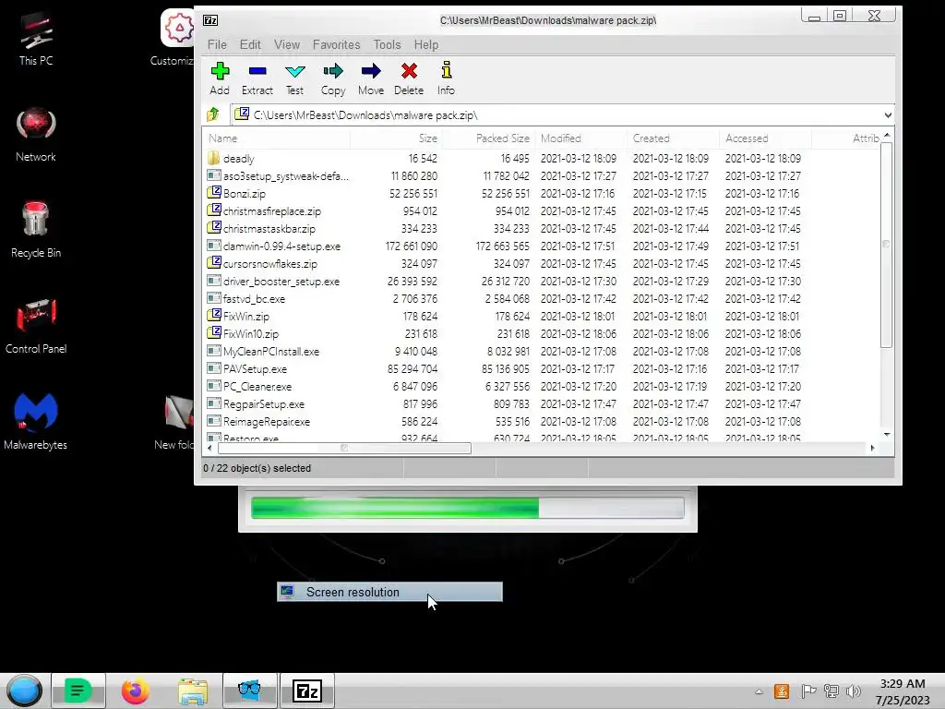945x709 pixels.
Task: Sort by Packed Size column header
Action: pos(488,138)
